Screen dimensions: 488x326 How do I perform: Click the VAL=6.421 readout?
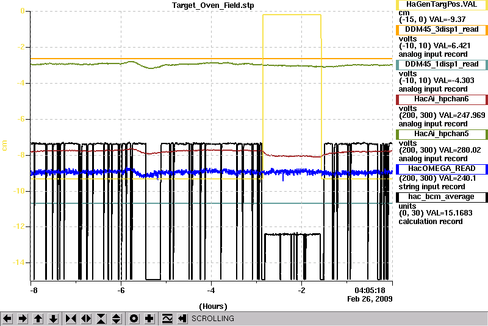click(x=452, y=46)
